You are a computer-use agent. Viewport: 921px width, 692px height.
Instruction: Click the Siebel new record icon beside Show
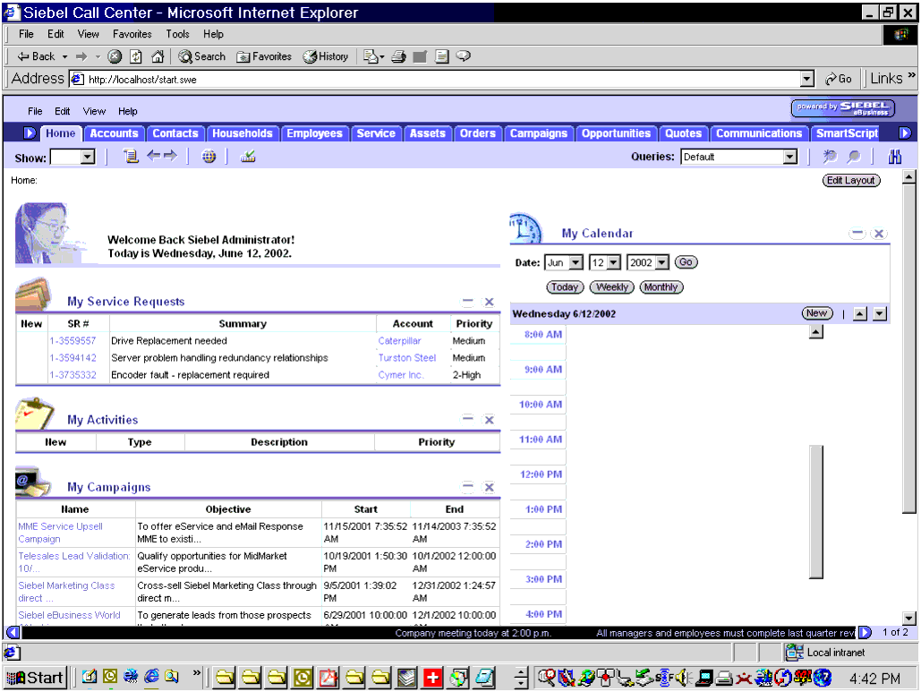tap(131, 157)
